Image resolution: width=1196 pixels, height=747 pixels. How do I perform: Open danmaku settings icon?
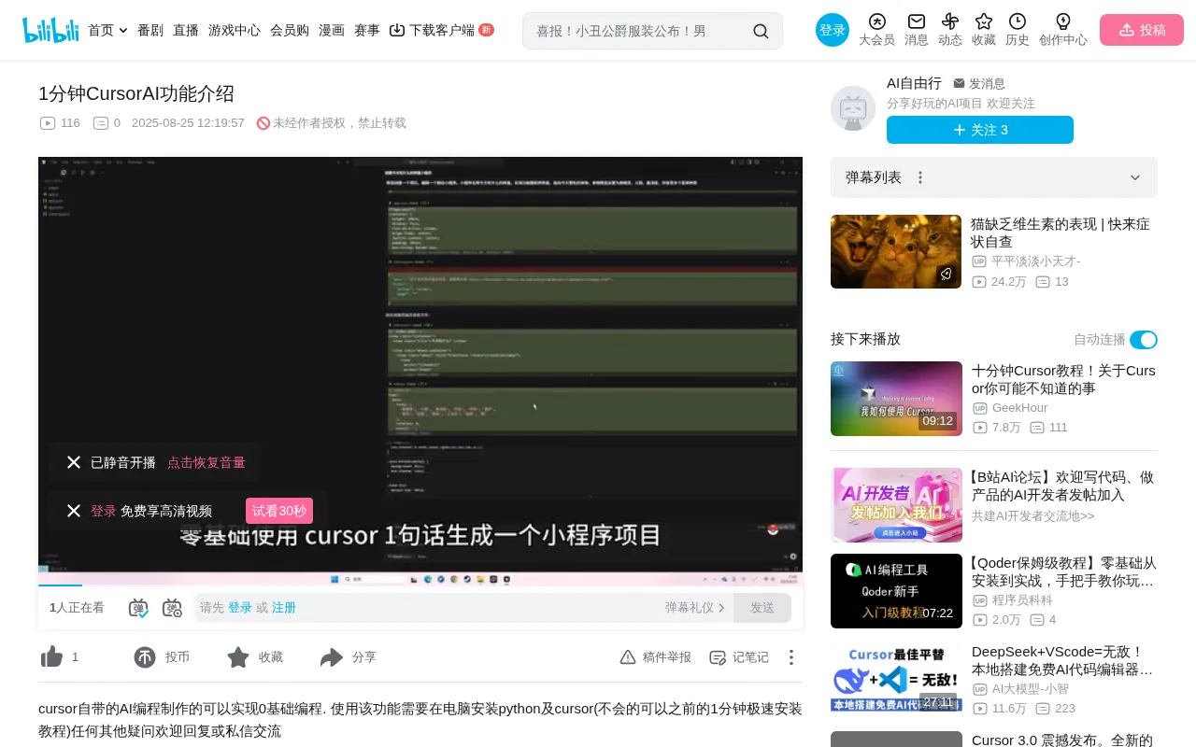172,608
